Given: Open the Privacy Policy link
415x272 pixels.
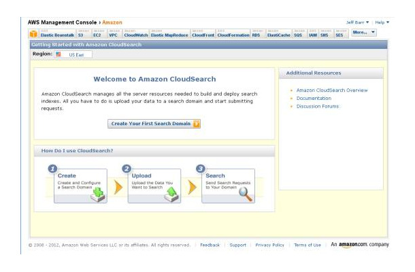Looking at the screenshot, I should click(269, 245).
